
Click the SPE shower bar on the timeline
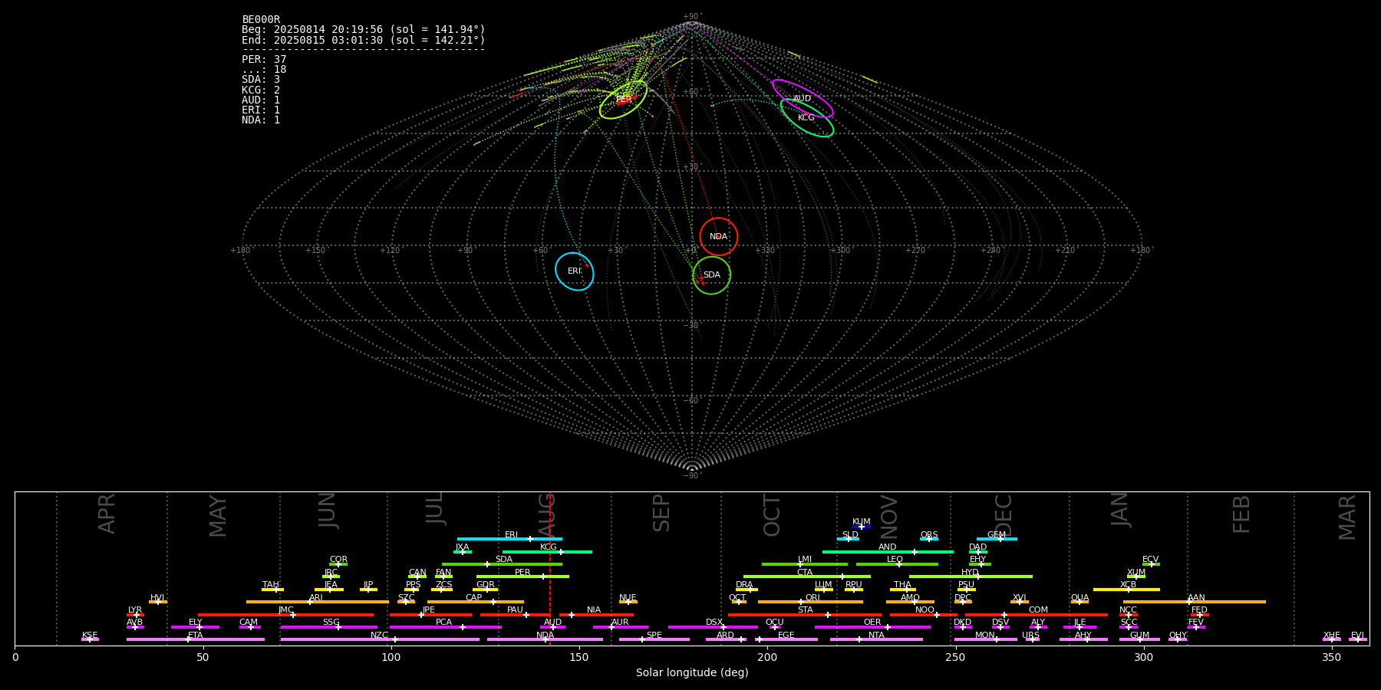click(654, 639)
